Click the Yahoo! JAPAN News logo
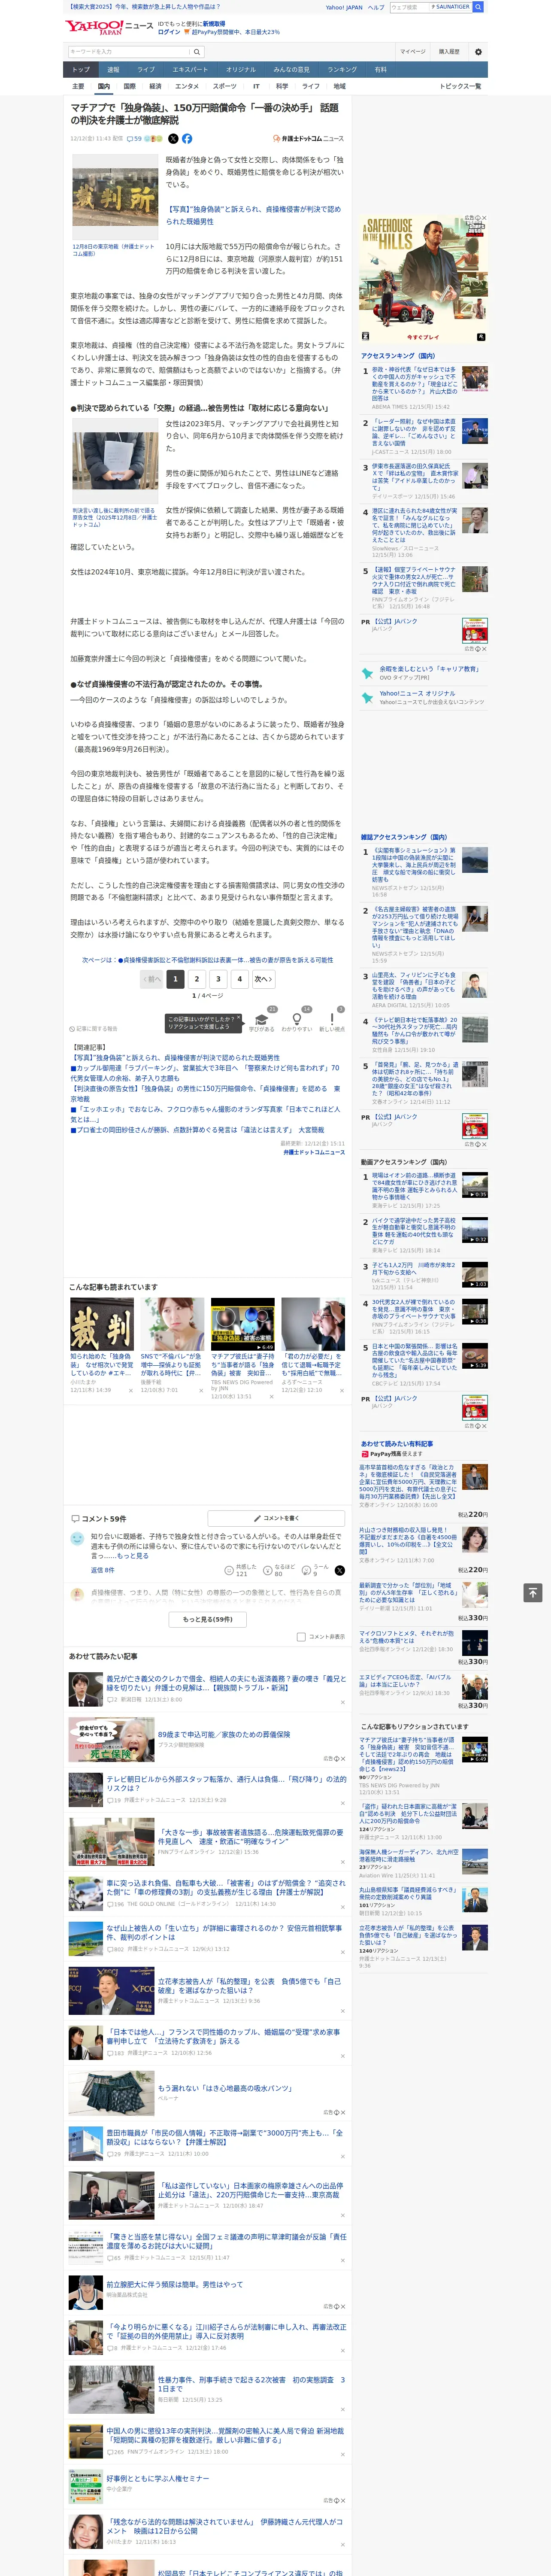Screen dimensions: 551x2576 pos(109,27)
